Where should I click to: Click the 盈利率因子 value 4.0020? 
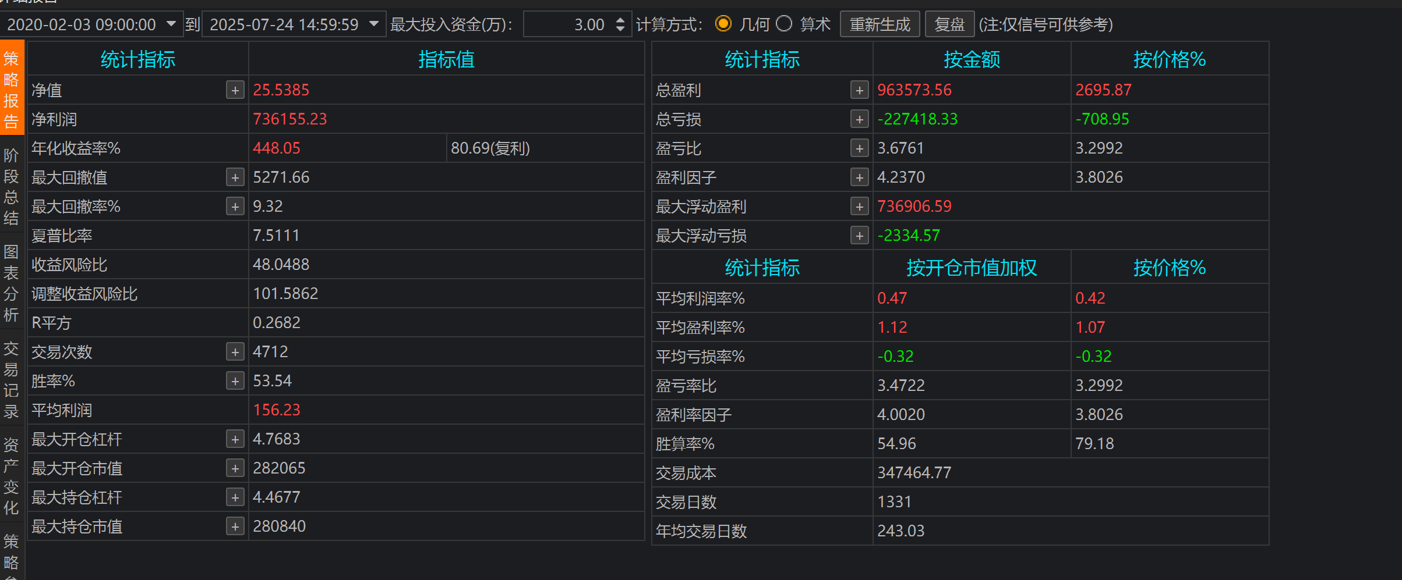point(900,415)
